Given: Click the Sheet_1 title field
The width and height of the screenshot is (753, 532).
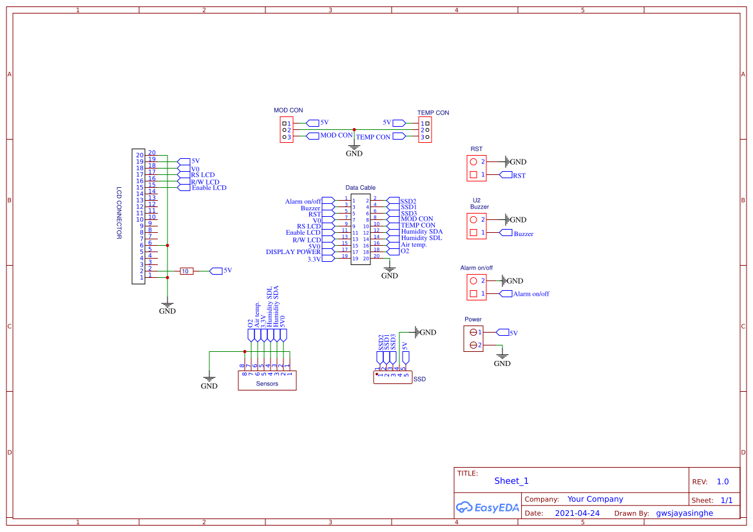Looking at the screenshot, I should 511,481.
